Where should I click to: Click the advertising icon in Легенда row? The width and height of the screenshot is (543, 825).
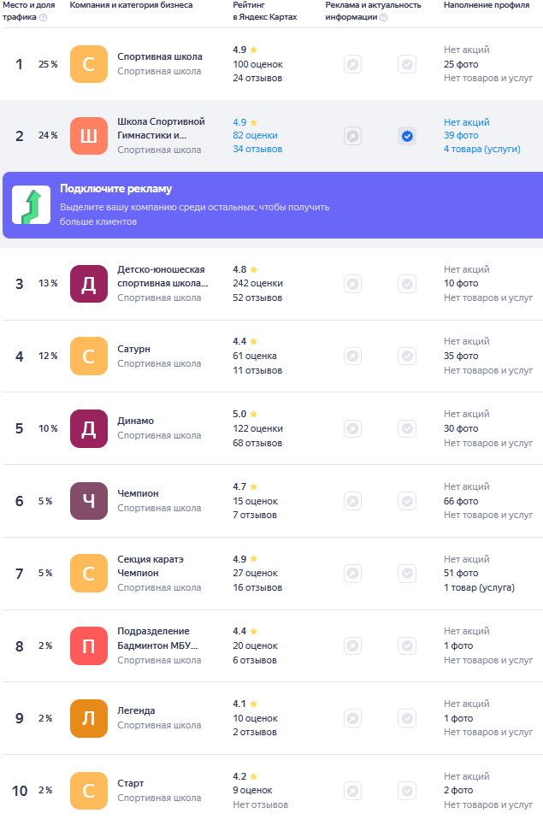pos(352,718)
